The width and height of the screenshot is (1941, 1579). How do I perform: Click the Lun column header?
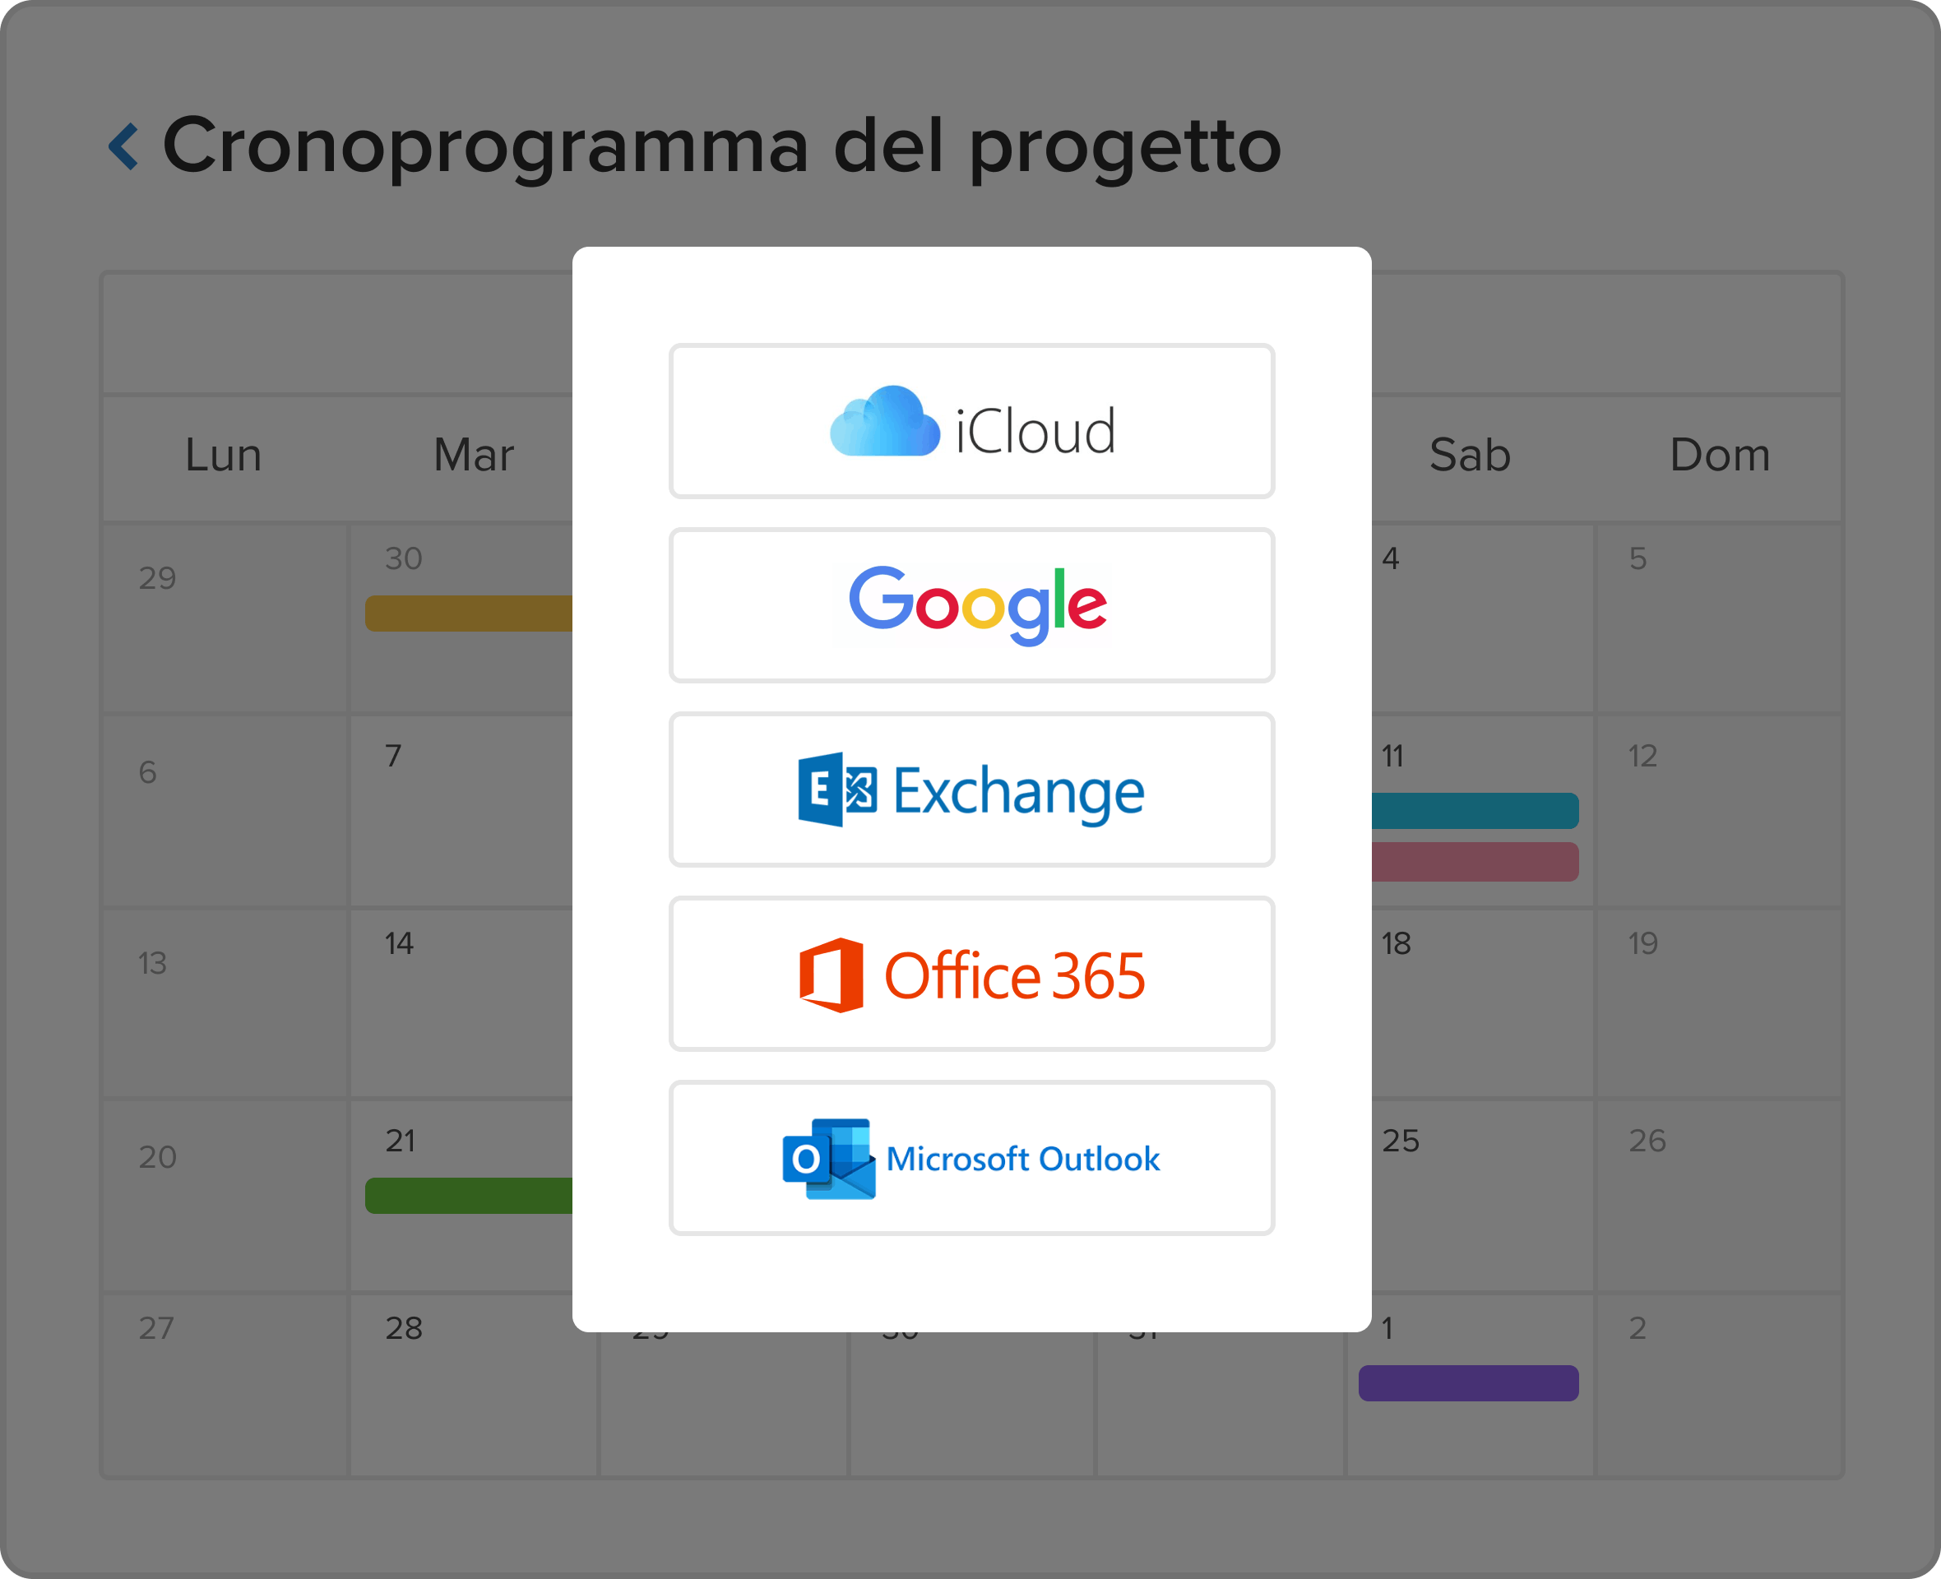223,455
